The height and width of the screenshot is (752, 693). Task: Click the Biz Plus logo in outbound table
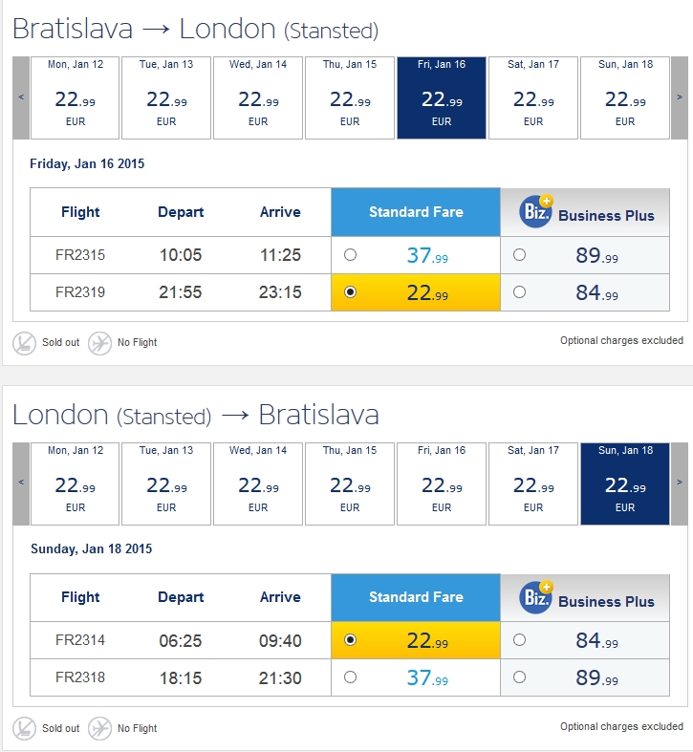536,211
